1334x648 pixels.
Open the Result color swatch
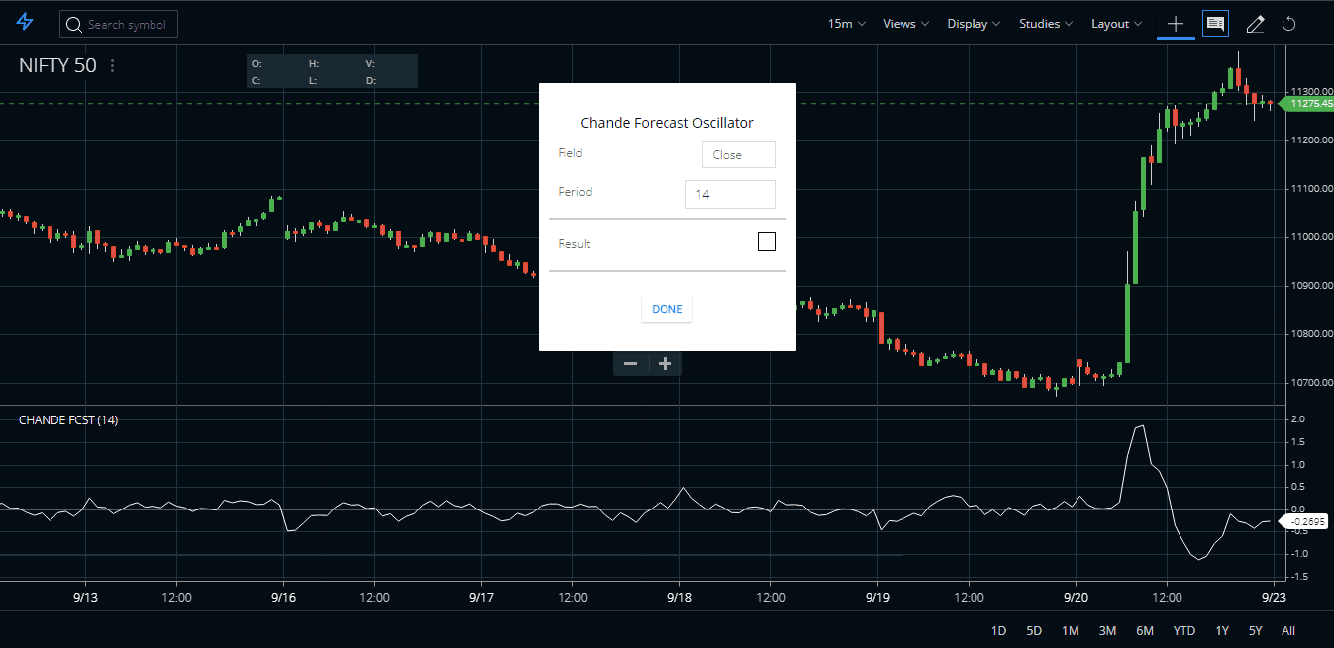(767, 242)
